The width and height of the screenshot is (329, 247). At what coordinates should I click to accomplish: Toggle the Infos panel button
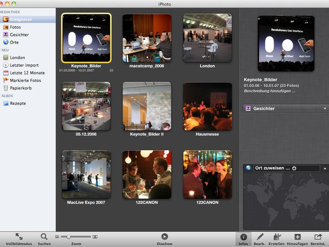pyautogui.click(x=244, y=239)
